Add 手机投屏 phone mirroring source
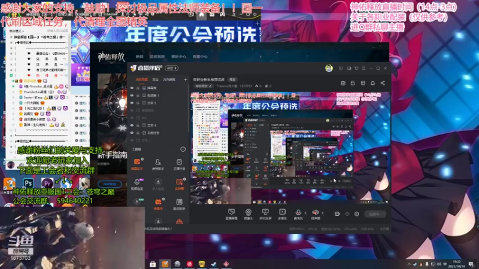 click(265, 214)
